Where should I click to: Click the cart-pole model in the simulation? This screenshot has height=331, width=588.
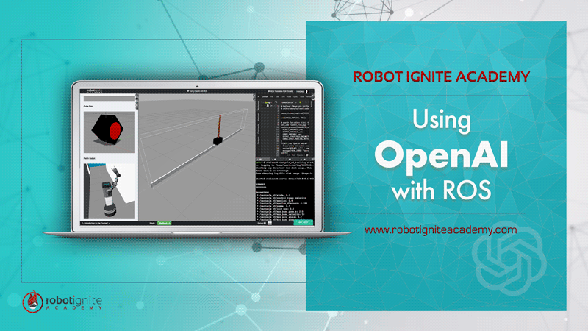click(x=218, y=131)
